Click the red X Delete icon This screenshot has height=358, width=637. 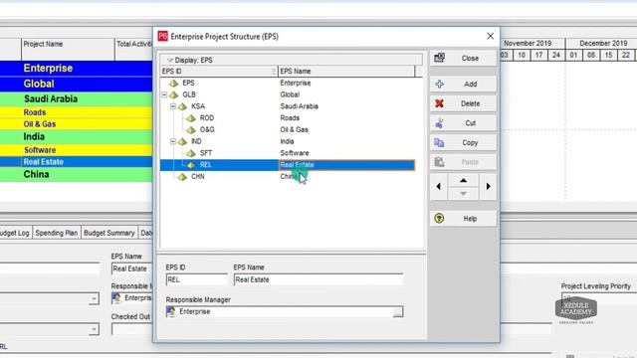pyautogui.click(x=439, y=103)
